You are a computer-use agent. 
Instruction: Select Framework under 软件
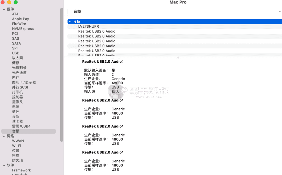tap(21, 170)
